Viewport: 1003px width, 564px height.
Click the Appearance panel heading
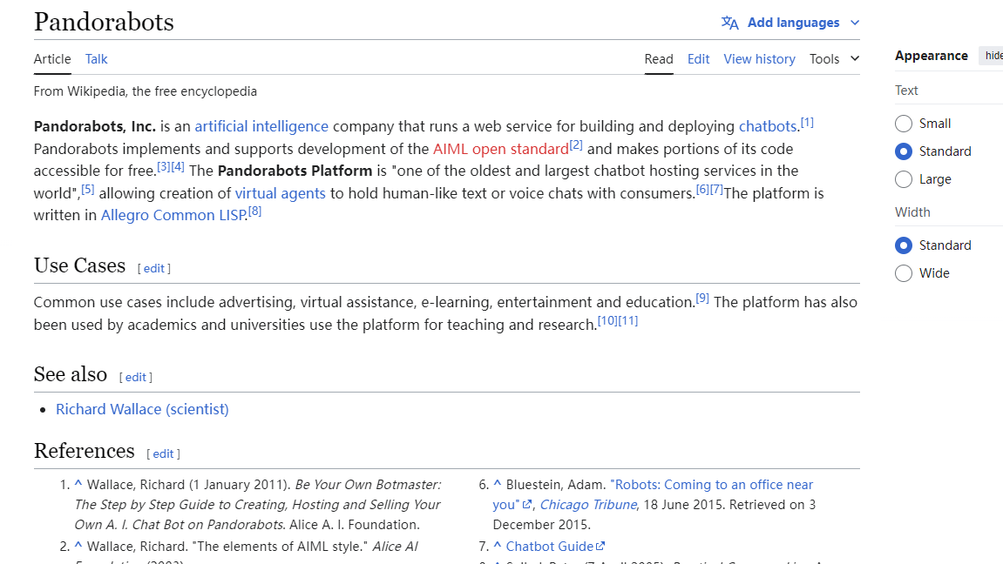click(932, 56)
